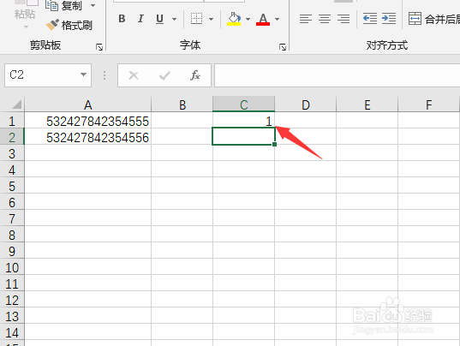Toggle Underline formatting

coord(159,19)
